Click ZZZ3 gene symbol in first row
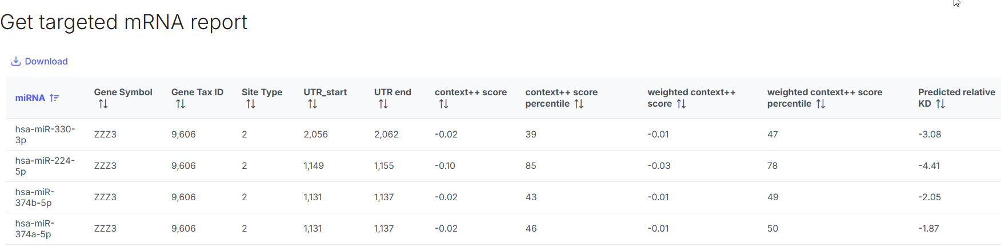 click(105, 135)
